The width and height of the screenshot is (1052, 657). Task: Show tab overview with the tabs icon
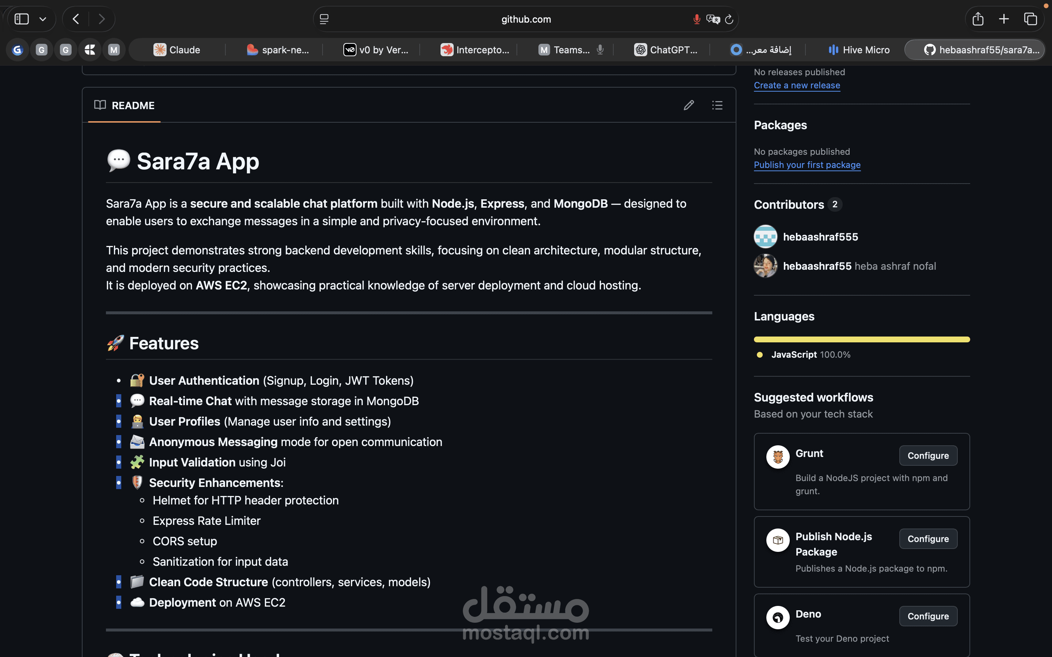coord(1030,19)
